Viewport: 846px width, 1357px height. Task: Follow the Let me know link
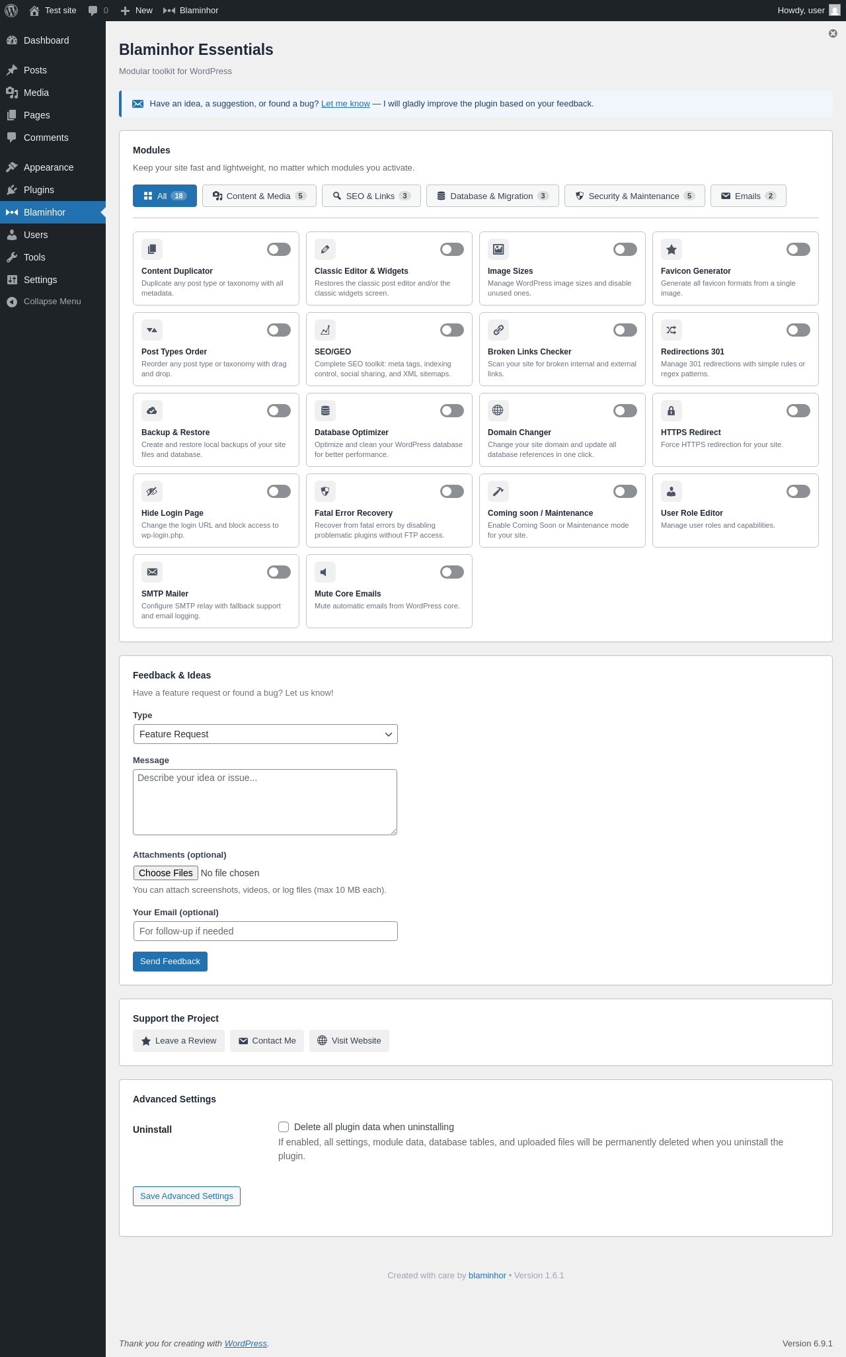346,104
